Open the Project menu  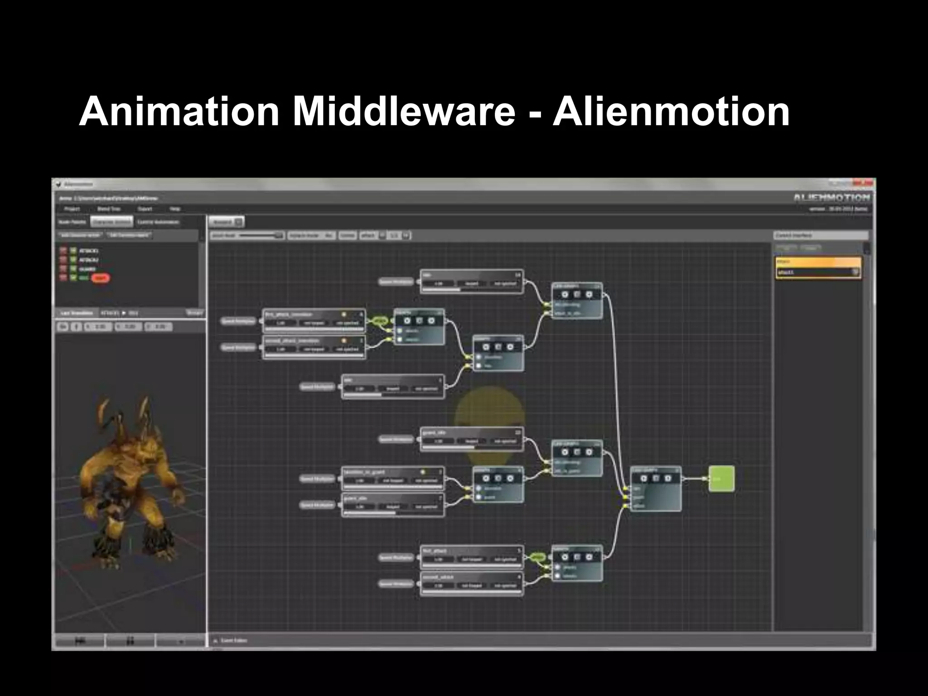tap(72, 209)
